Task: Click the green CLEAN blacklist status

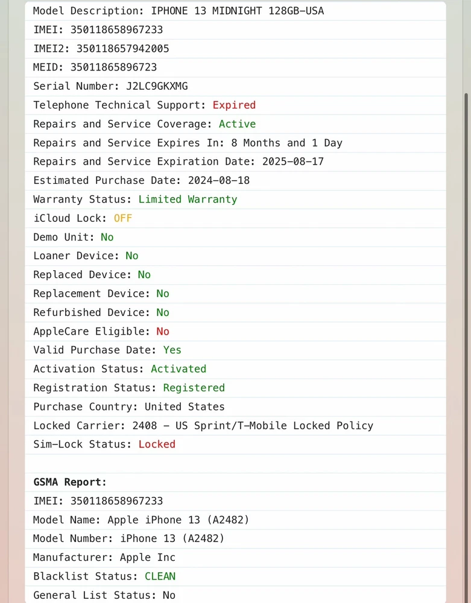Action: [160, 576]
